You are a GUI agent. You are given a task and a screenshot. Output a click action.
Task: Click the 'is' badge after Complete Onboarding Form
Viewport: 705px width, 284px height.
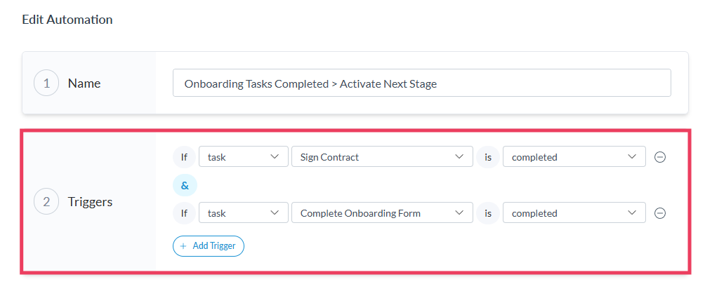click(x=487, y=213)
